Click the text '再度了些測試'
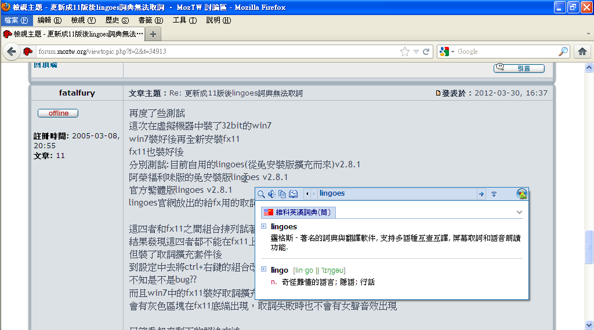594x330 pixels. click(157, 113)
